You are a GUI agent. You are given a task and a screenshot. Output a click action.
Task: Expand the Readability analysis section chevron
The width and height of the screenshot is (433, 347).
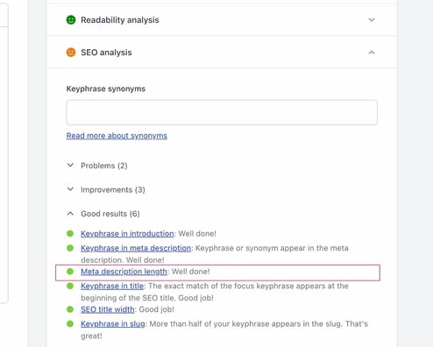point(372,20)
